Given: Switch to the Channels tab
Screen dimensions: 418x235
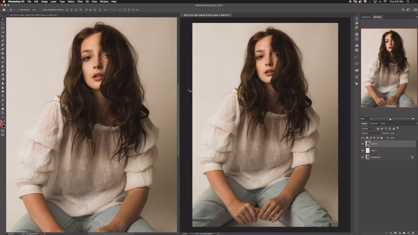Looking at the screenshot, I should pos(373,123).
